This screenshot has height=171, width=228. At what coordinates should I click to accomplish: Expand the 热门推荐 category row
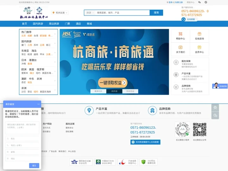(38, 34)
